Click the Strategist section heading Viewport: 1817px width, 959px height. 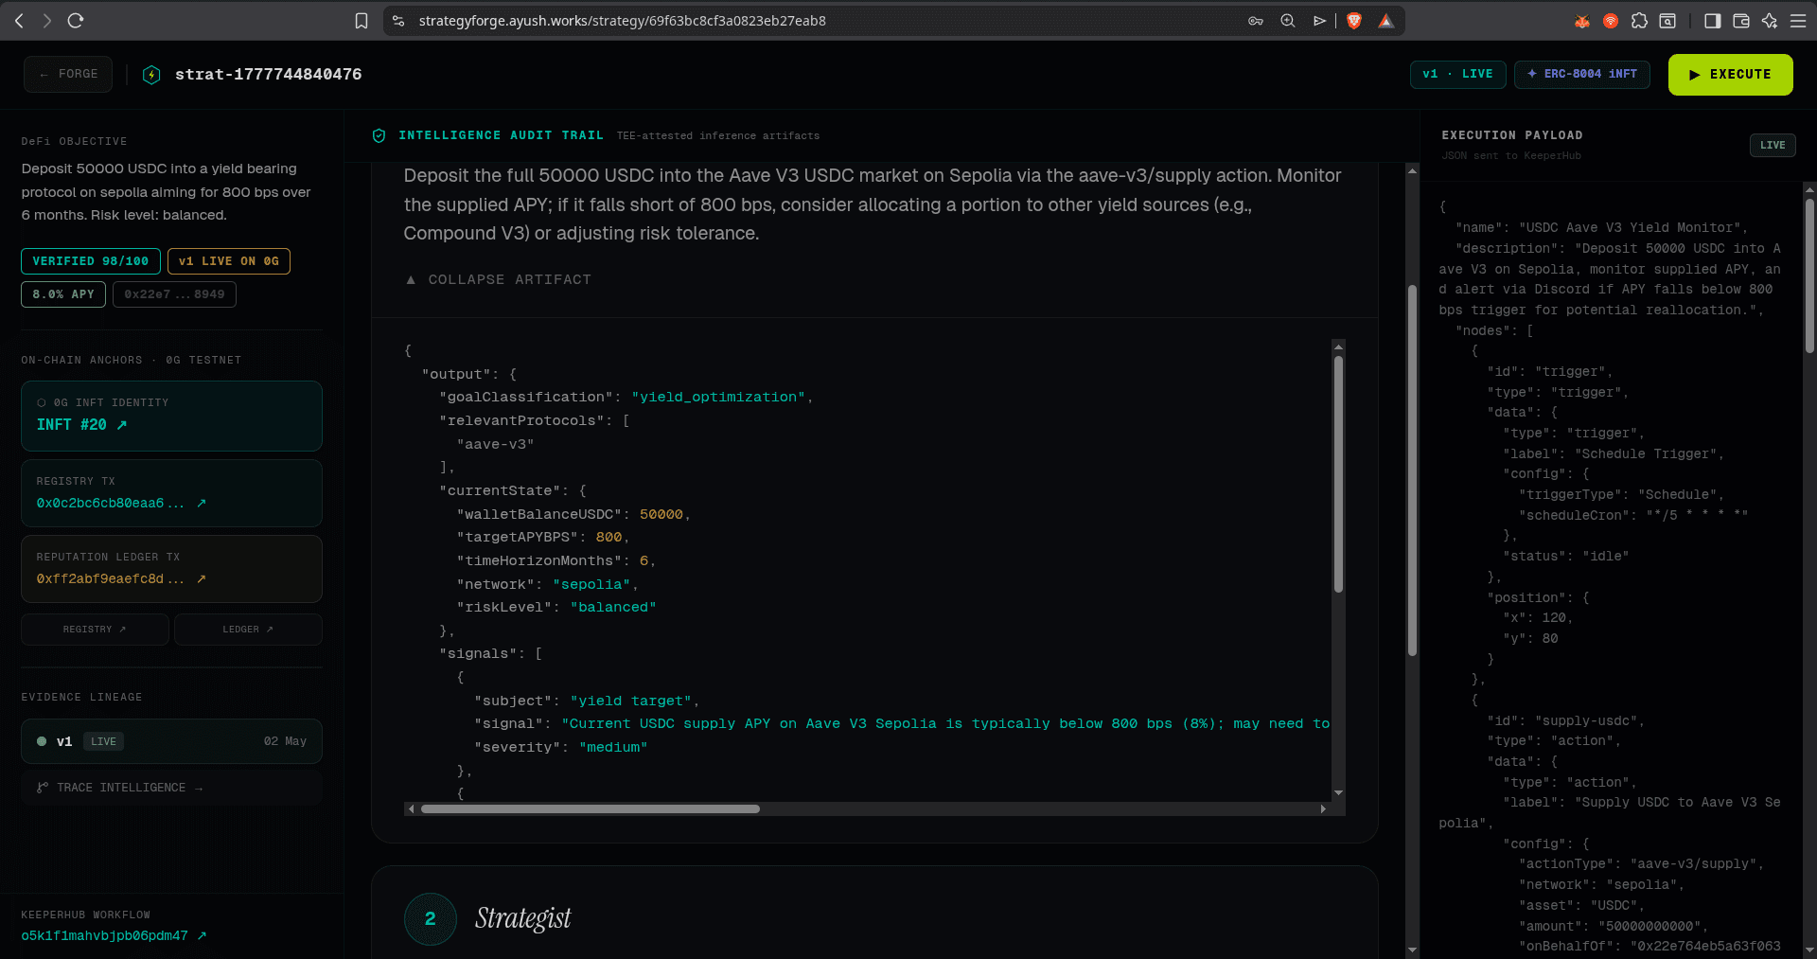[522, 918]
